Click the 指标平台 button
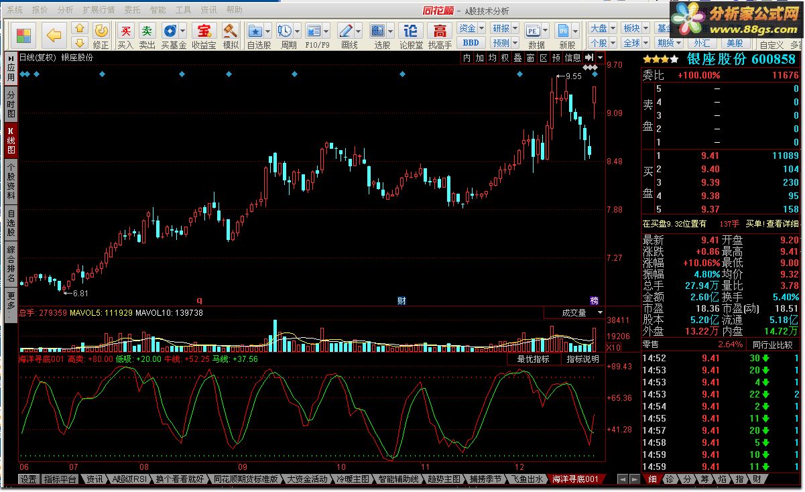This screenshot has width=805, height=492. pyautogui.click(x=60, y=479)
